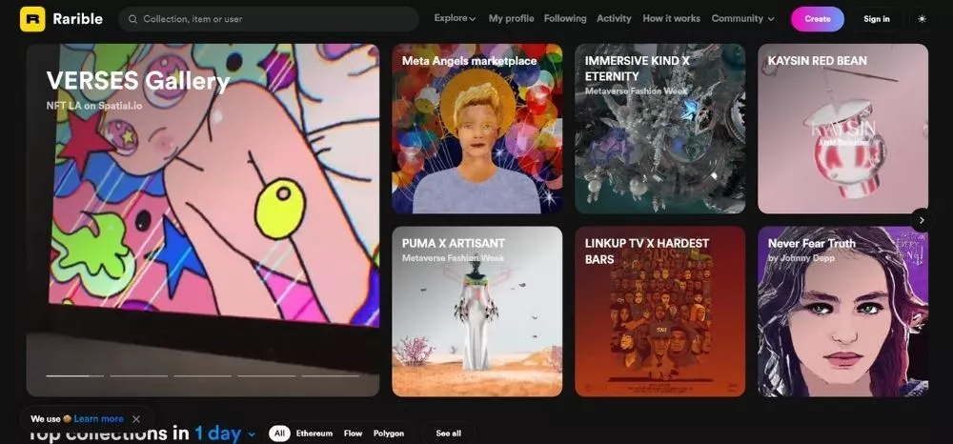Expand the Explore dropdown menu

pyautogui.click(x=455, y=18)
